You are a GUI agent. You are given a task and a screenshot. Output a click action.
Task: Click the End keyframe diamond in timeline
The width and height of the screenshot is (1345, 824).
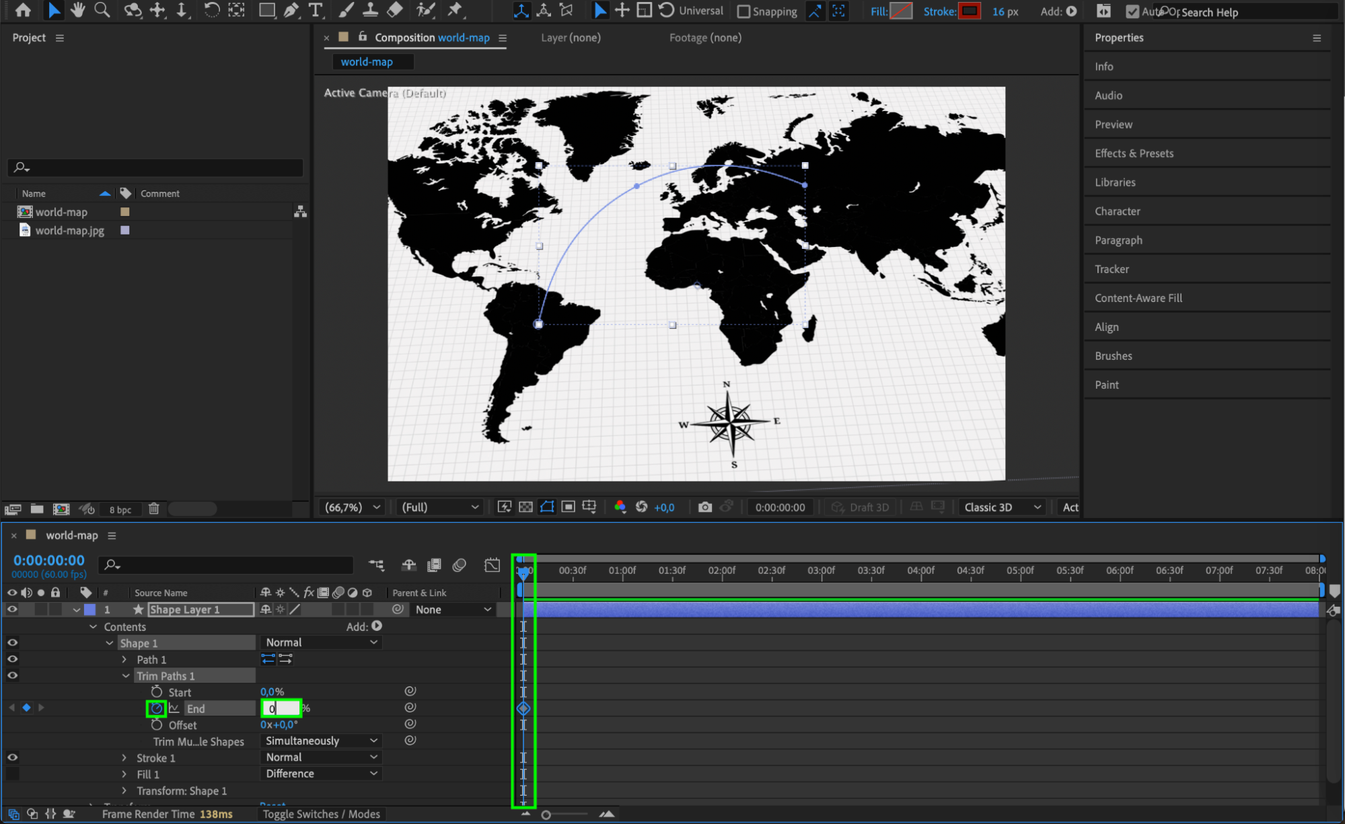(523, 708)
